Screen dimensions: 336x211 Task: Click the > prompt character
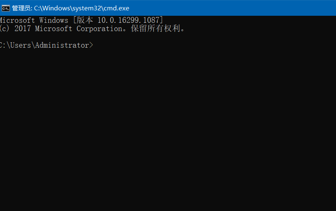pos(91,45)
